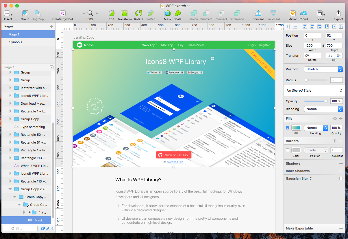Open the layer Blending Normal dropdown
The width and height of the screenshot is (348, 239).
pos(323,109)
